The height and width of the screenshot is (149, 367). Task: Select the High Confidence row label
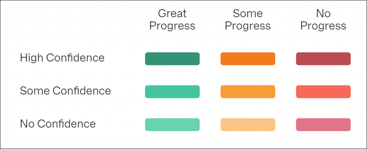pos(62,58)
